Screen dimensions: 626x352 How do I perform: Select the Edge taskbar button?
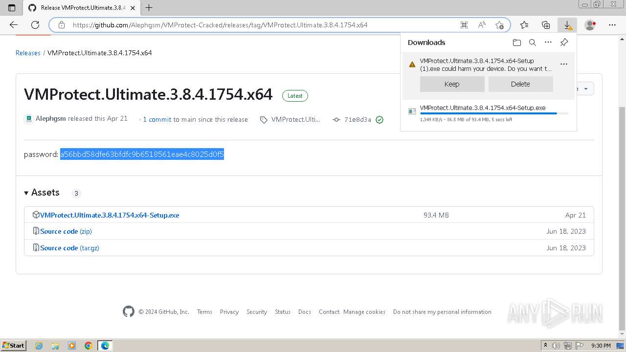point(105,346)
